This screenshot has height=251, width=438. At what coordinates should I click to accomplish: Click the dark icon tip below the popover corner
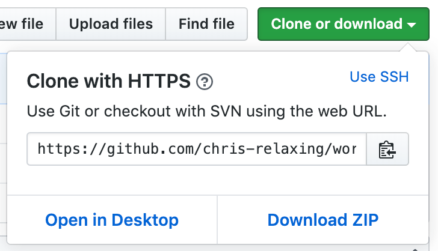coord(415,250)
